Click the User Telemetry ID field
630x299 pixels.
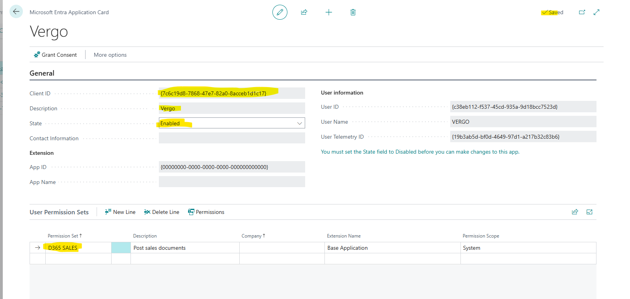click(523, 136)
